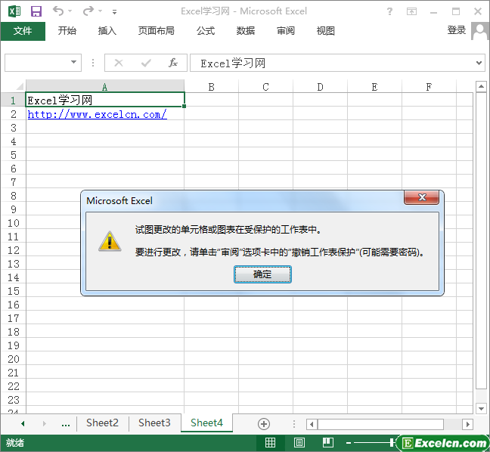Click the Save icon in quick access toolbar
Image resolution: width=490 pixels, height=452 pixels.
(36, 11)
